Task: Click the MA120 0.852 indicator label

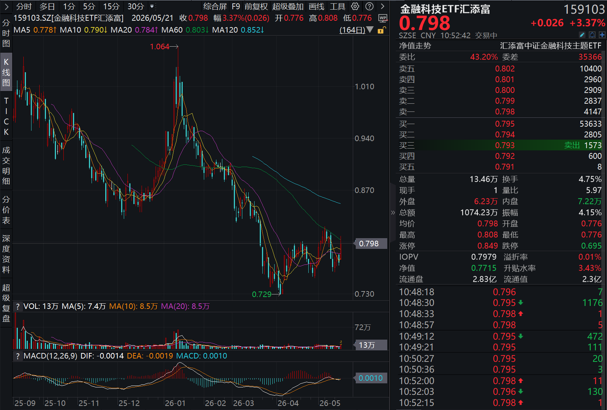Action: click(238, 30)
